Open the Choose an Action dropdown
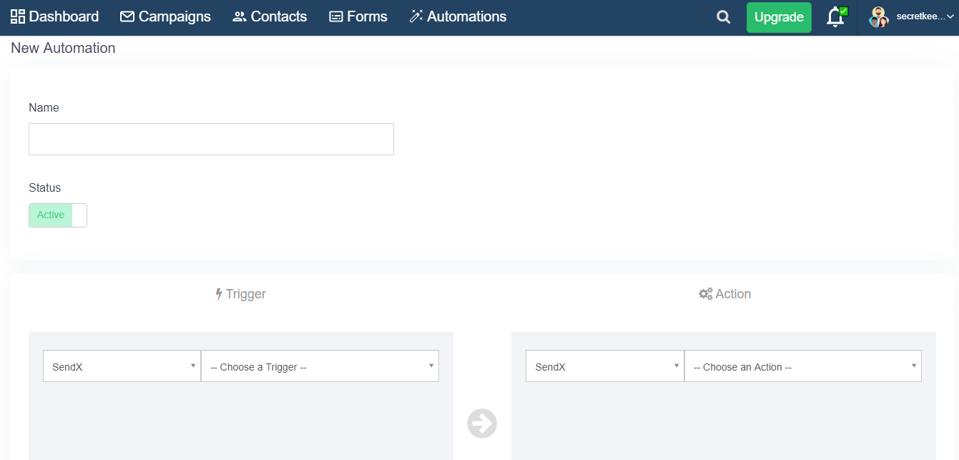The height and width of the screenshot is (460, 959). click(x=802, y=366)
